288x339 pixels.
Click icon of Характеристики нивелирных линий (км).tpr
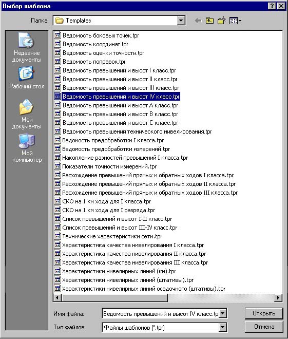coord(57,271)
